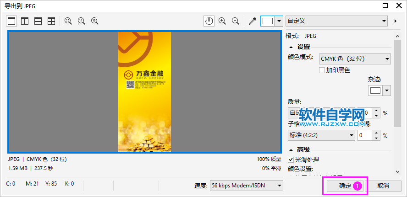Click the banner preview image
The image size is (407, 197).
tap(144, 91)
